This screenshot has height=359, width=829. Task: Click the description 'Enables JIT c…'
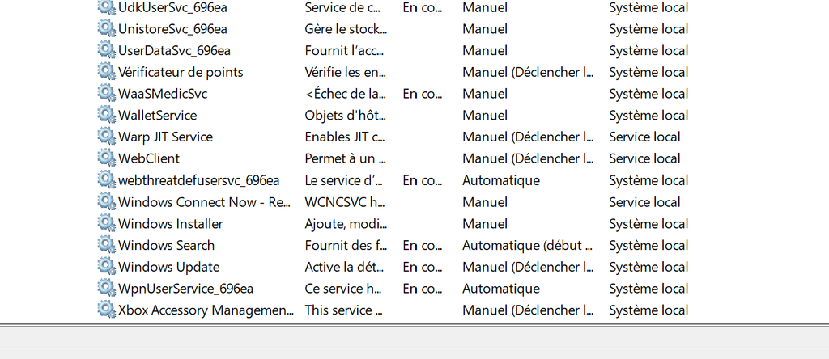coord(345,137)
